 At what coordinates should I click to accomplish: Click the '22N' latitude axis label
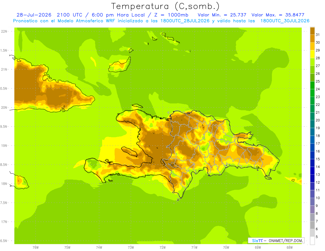(4, 31)
